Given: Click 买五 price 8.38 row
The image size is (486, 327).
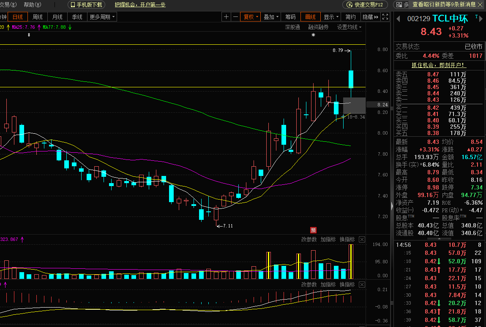Looking at the screenshot, I should pos(439,133).
